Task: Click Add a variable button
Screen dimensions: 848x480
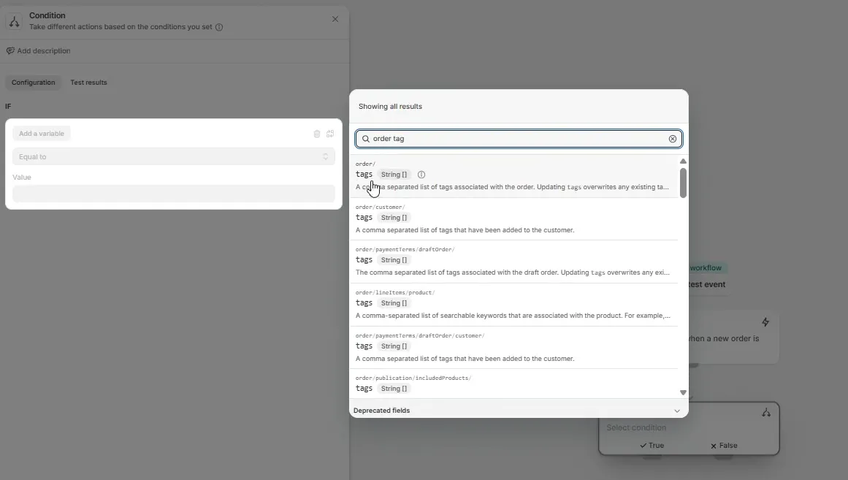Action: click(42, 134)
